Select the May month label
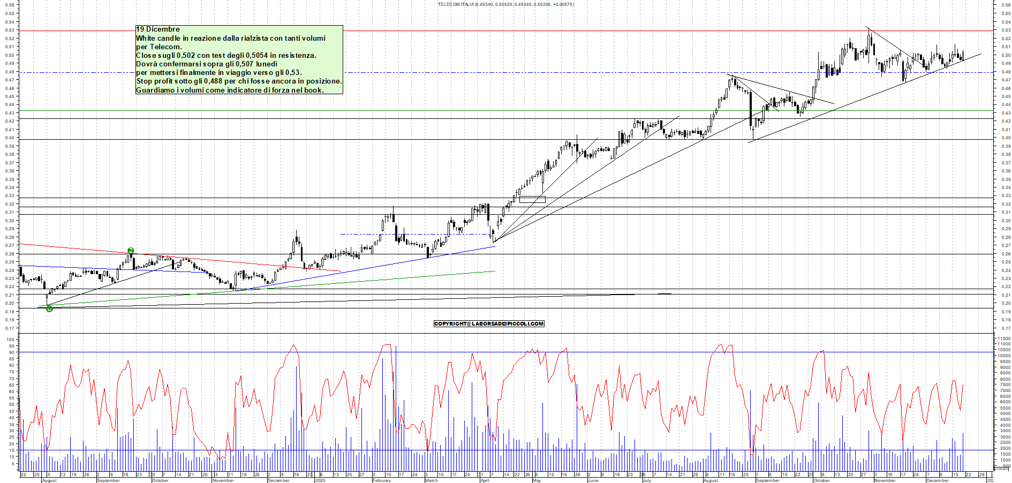 (537, 480)
